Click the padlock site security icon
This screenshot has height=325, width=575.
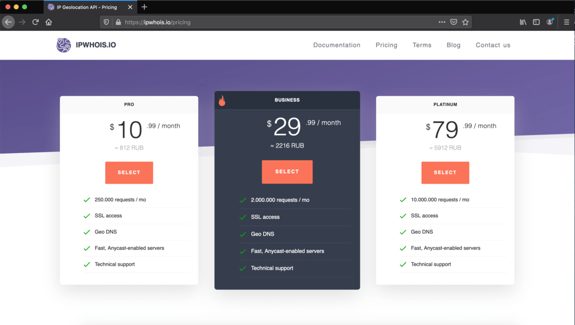point(118,22)
